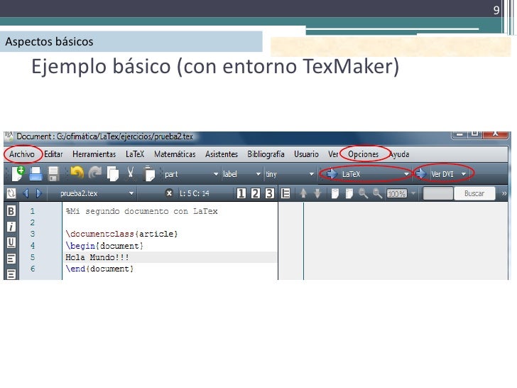
Task: Click the refresh structure icon
Action: [x=11, y=193]
